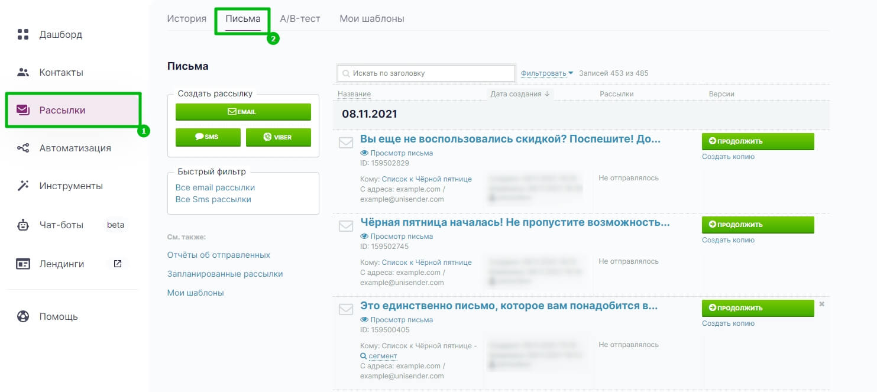Screen dimensions: 877x392
Task: Create a new EMAIL campaign
Action: tap(243, 112)
